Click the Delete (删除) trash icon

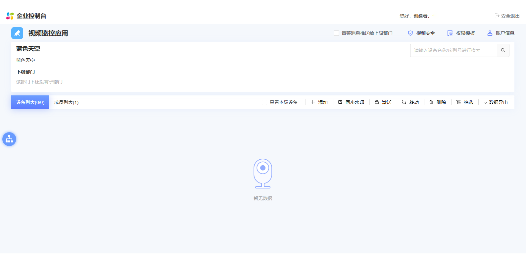tap(431, 102)
